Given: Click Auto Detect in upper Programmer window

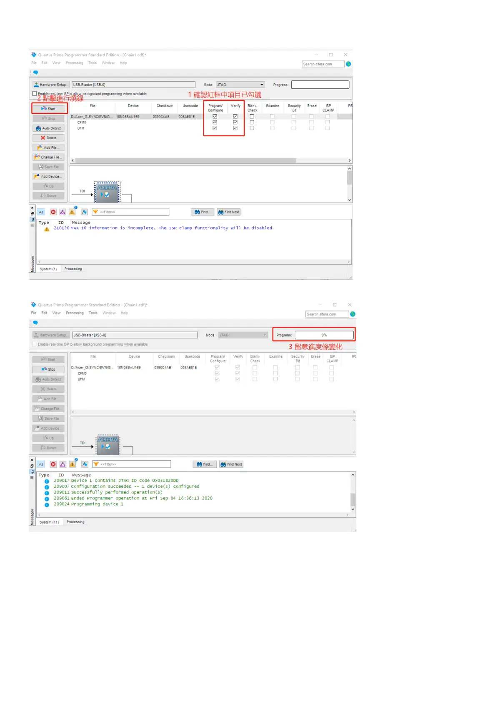Looking at the screenshot, I should pyautogui.click(x=49, y=128).
